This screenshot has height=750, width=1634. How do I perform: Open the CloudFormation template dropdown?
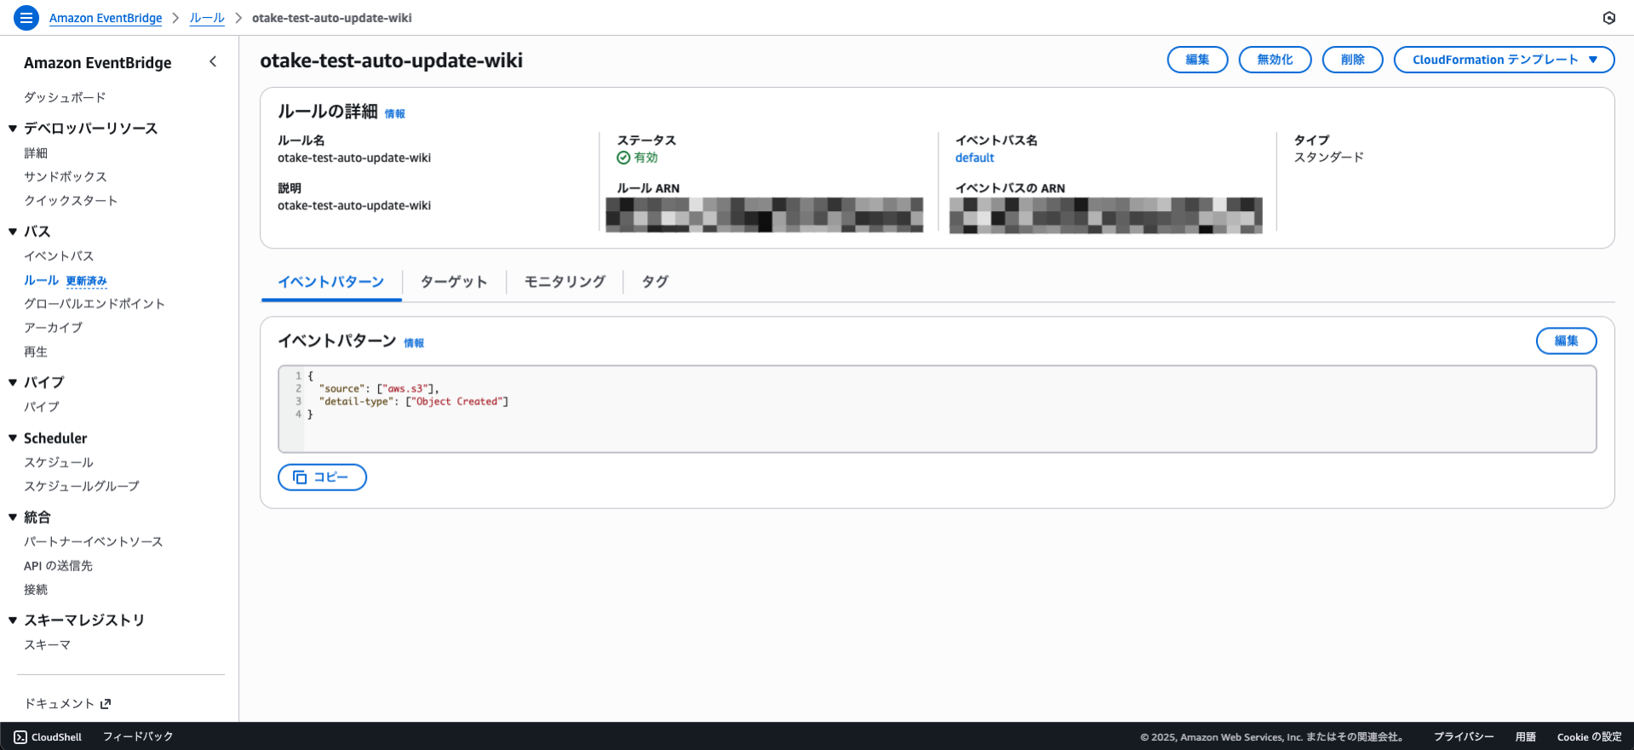click(1504, 60)
